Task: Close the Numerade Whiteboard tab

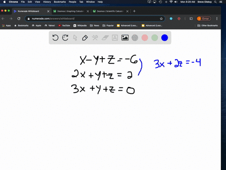Action: 48,11
